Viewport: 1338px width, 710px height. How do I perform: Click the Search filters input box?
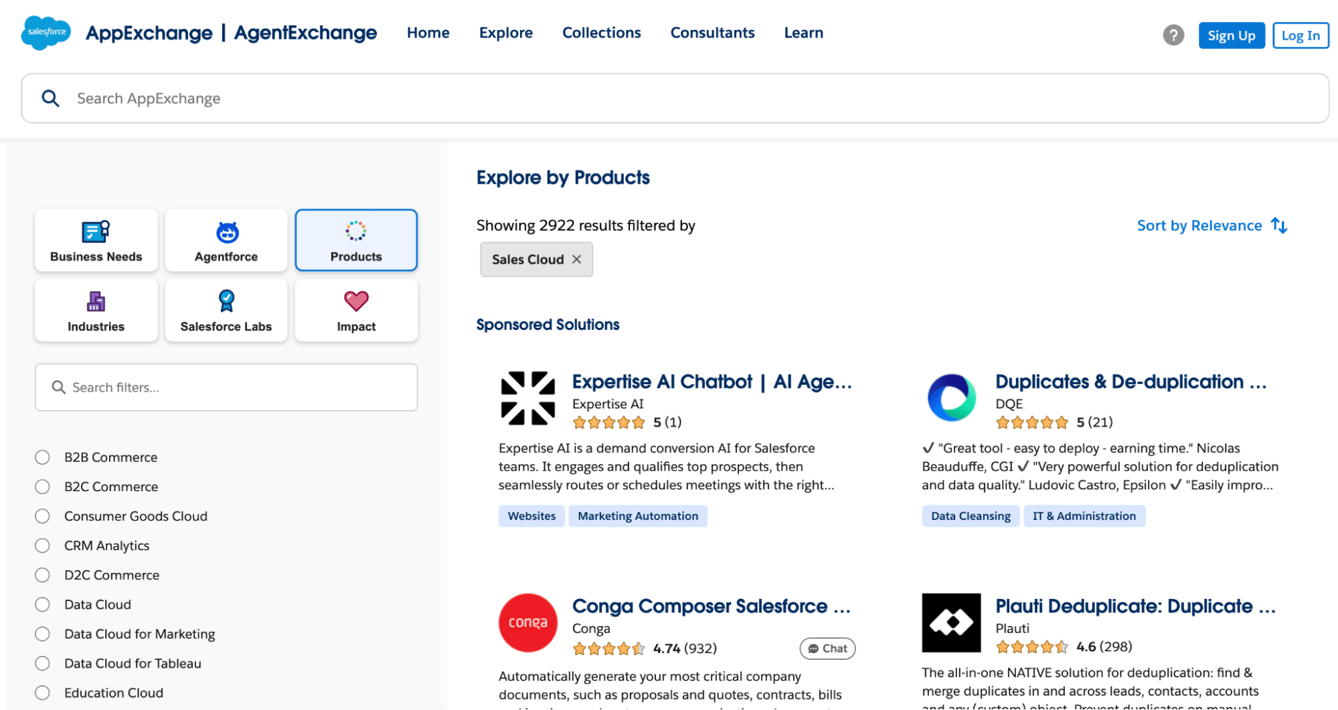click(226, 387)
